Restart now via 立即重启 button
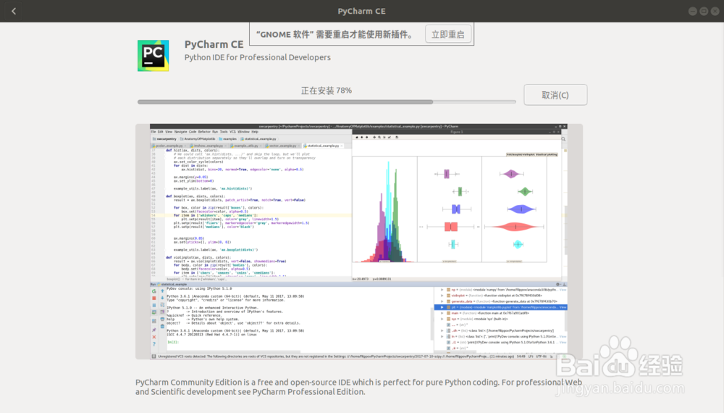Screen dimensions: 724x413 448,34
